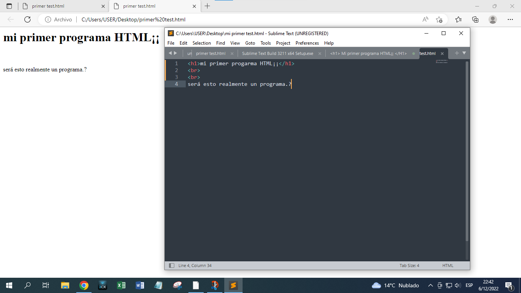This screenshot has width=521, height=293.
Task: Open the Goto menu
Action: (x=250, y=43)
